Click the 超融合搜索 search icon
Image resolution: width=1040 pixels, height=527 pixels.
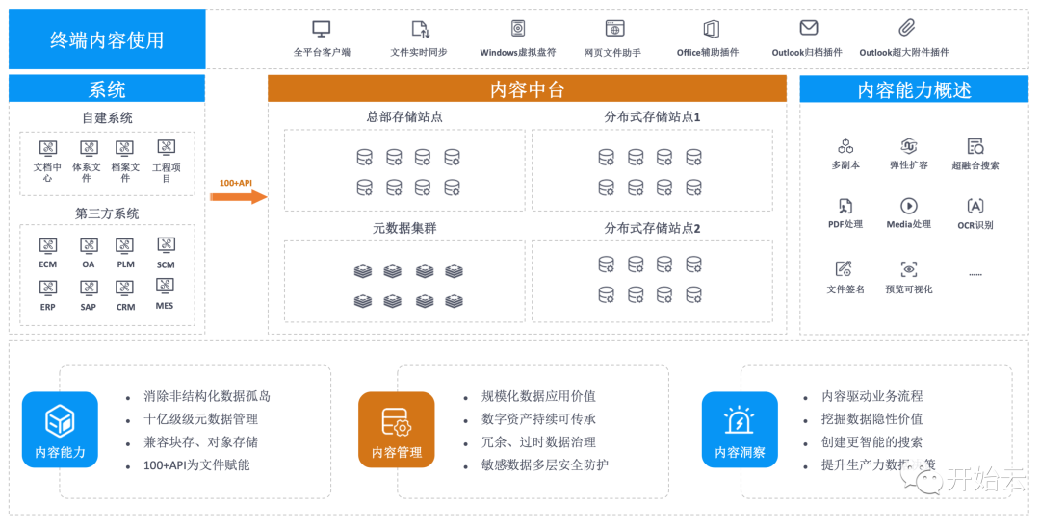pyautogui.click(x=975, y=146)
